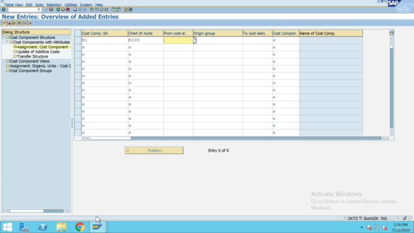Open the System menu
Screen dimensions: 414x233
(x=86, y=5)
